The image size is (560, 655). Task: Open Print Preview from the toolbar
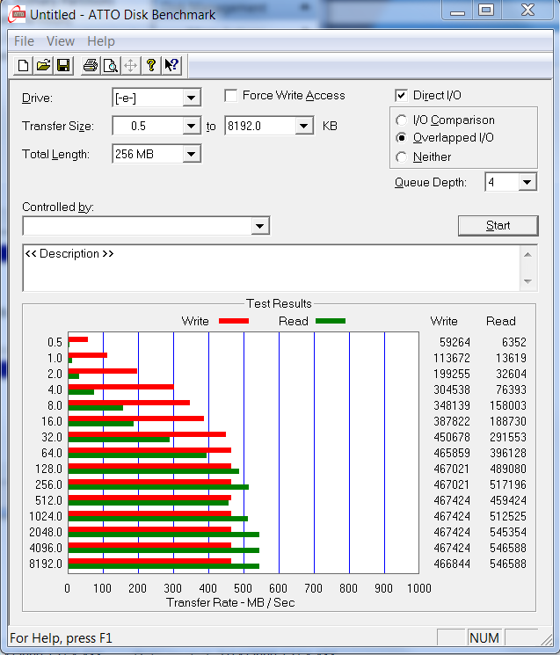[110, 65]
